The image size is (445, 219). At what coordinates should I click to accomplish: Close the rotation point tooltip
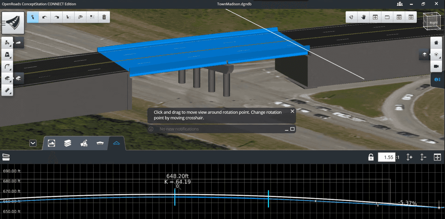click(292, 111)
